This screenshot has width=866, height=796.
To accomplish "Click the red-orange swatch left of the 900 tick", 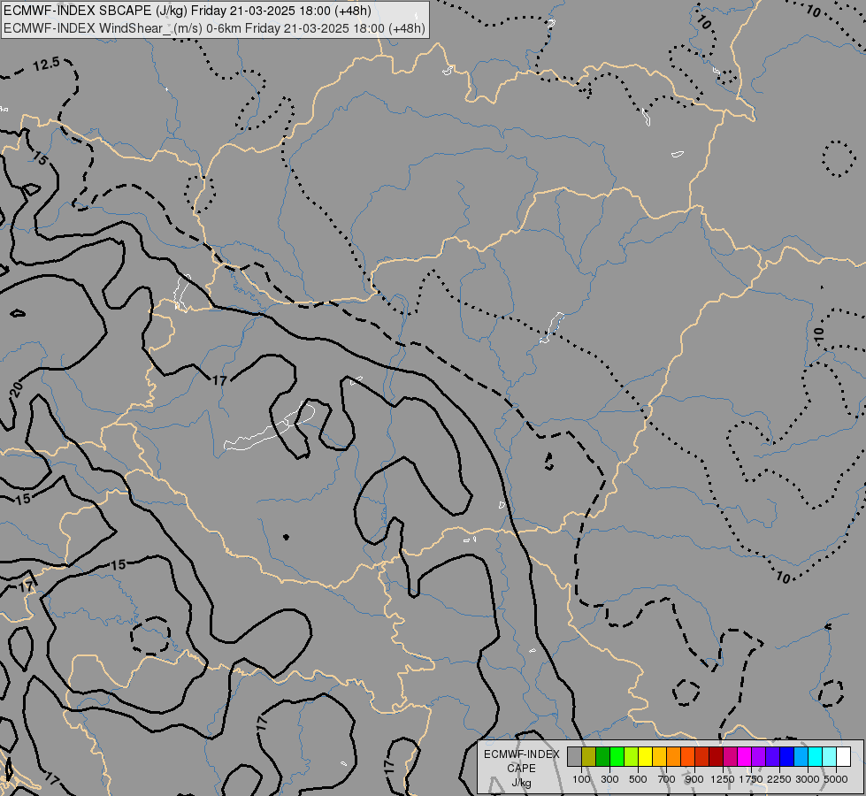I will (687, 757).
